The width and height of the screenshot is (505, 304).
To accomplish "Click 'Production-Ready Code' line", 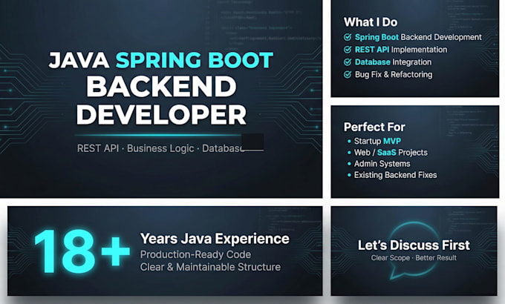I will 195,254.
